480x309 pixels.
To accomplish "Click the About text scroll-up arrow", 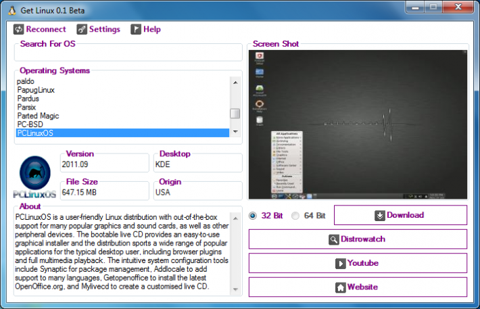I will tap(235, 218).
